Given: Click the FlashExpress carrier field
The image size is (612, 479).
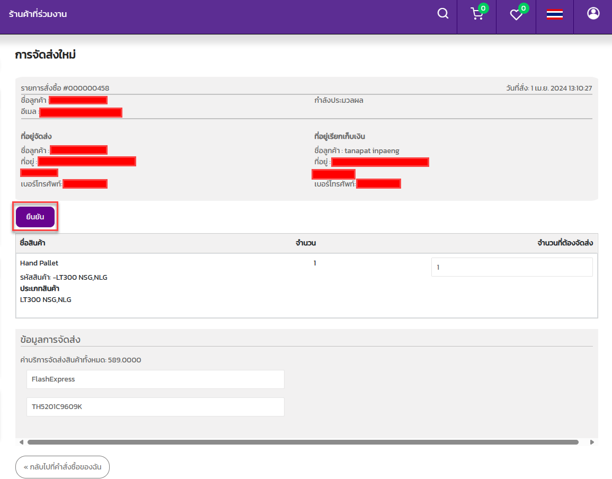Looking at the screenshot, I should pyautogui.click(x=155, y=379).
